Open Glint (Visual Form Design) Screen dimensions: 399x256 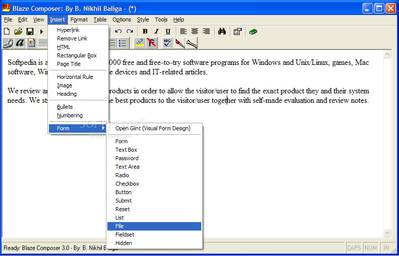point(154,128)
